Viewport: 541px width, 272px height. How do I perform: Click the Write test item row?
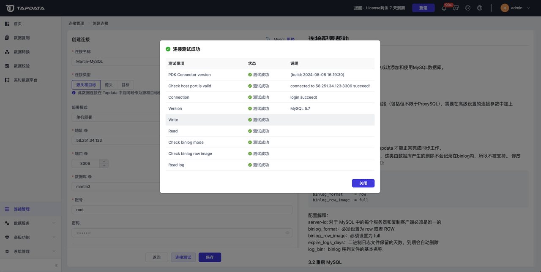(270, 120)
